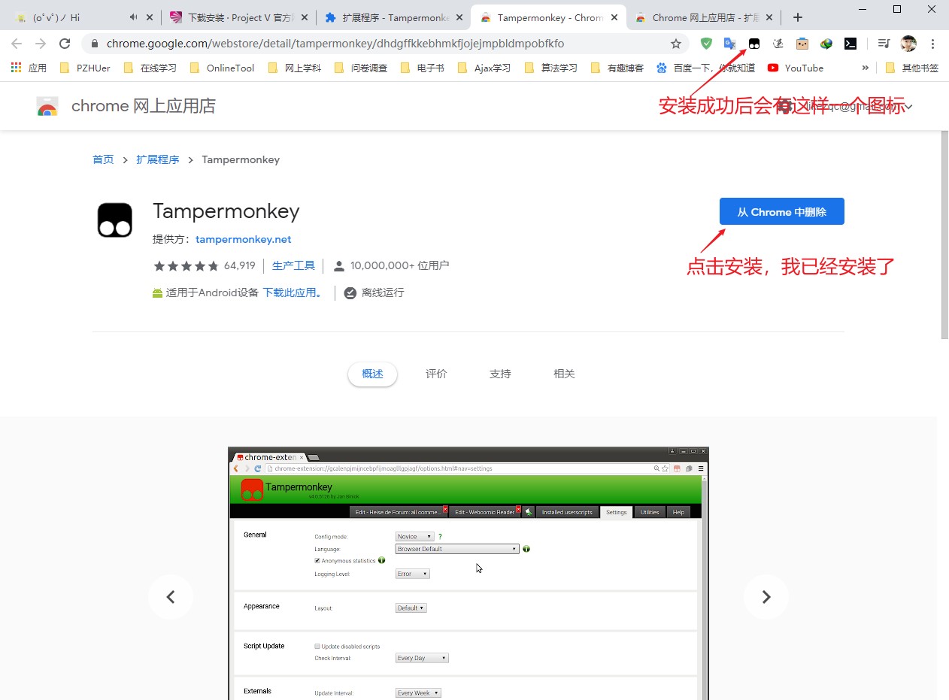Click the box-face extension icon
Image resolution: width=949 pixels, height=700 pixels.
pos(802,44)
